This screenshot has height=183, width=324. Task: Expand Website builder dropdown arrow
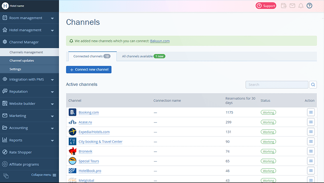52,104
